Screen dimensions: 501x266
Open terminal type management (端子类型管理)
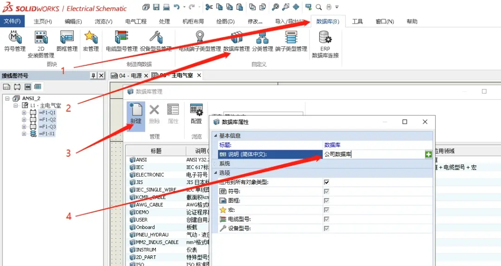[x=291, y=41]
